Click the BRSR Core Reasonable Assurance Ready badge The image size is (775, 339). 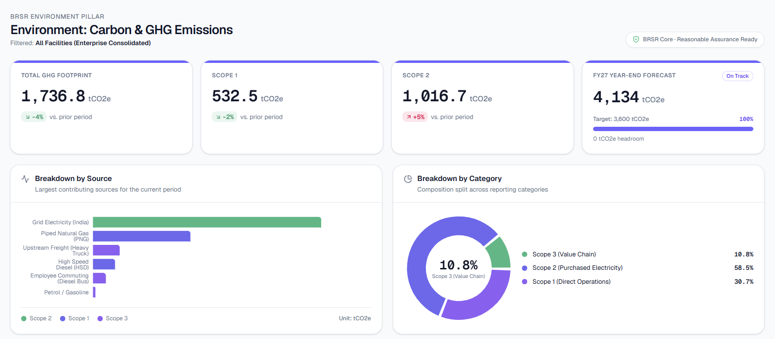(694, 39)
